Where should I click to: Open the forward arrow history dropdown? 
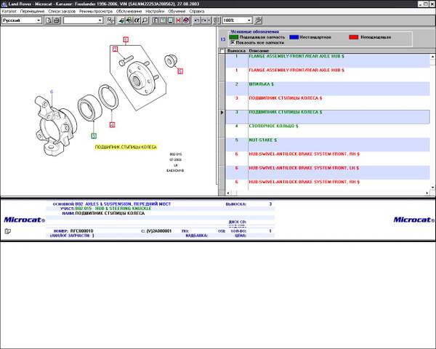tap(209, 20)
